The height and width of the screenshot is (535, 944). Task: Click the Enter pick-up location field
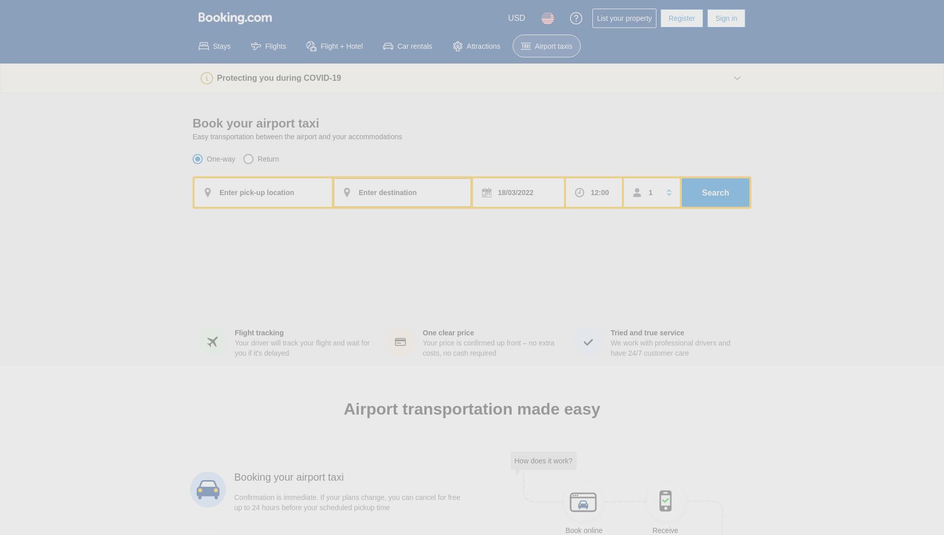263,193
